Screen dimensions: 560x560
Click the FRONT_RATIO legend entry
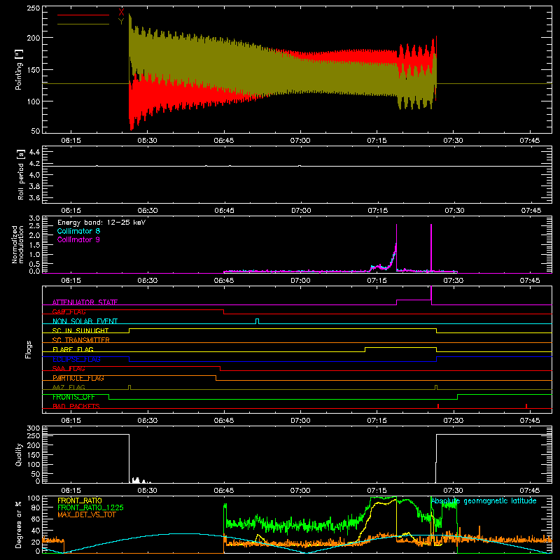pos(80,500)
